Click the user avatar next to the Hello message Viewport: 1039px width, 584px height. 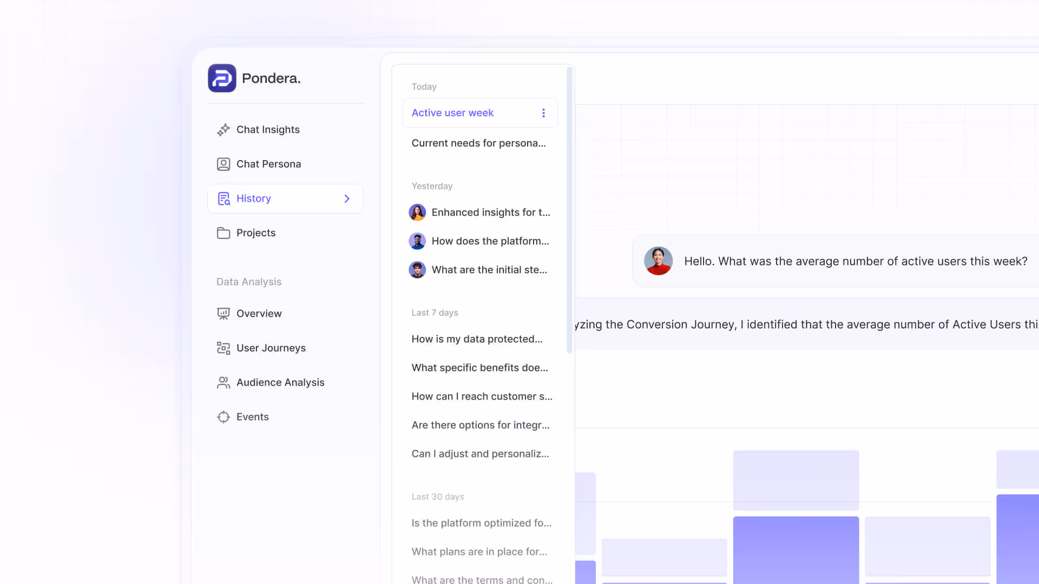658,261
